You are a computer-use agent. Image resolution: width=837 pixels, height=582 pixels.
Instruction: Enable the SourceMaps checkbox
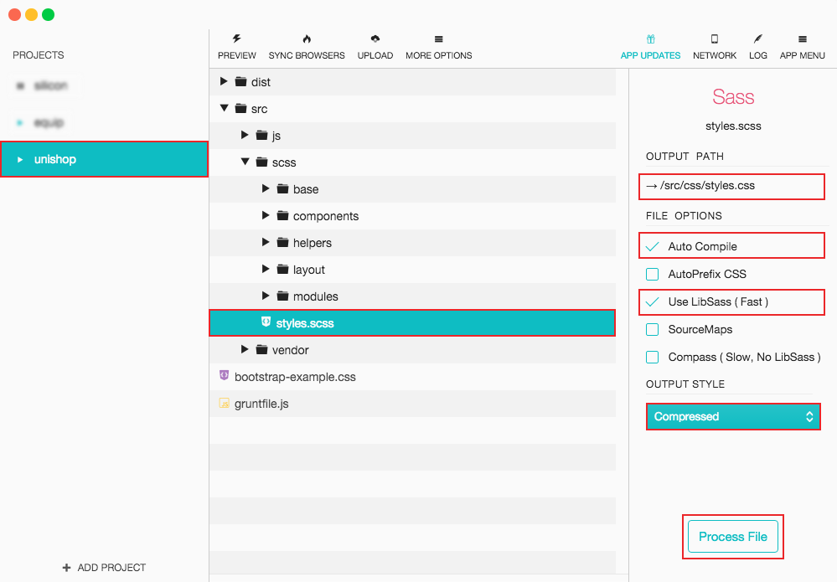pyautogui.click(x=653, y=330)
